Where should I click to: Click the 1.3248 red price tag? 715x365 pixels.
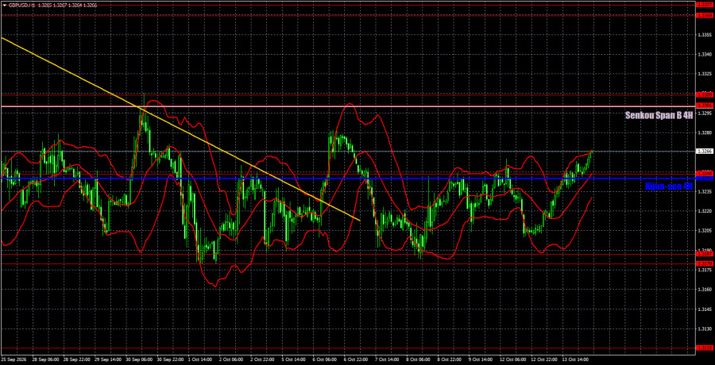pos(705,173)
